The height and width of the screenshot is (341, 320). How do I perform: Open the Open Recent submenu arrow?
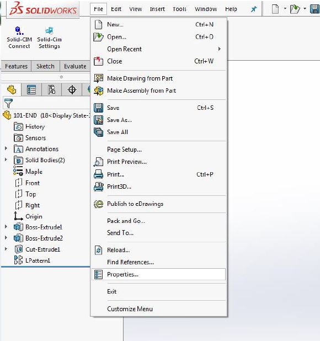click(220, 49)
